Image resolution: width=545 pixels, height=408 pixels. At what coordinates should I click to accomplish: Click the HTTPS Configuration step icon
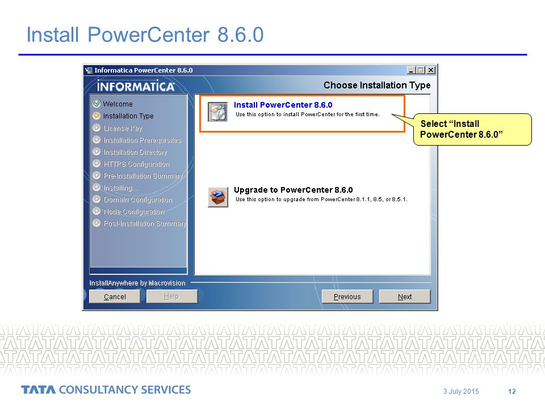click(97, 163)
